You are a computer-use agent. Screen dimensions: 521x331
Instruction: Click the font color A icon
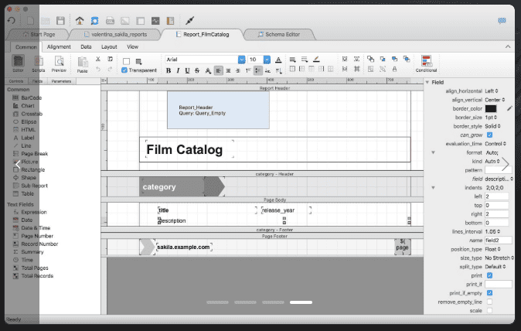coord(278,60)
